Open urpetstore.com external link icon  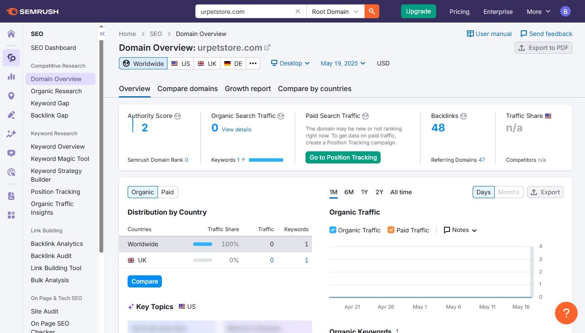pyautogui.click(x=267, y=48)
